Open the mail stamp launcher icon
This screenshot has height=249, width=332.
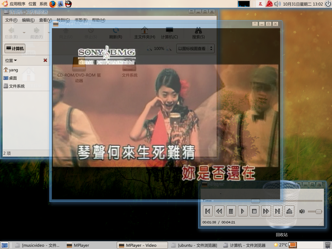pyautogui.click(x=61, y=4)
